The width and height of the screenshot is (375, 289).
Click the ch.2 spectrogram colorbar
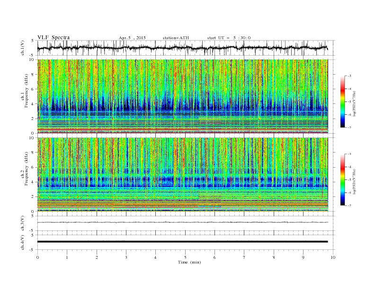(342, 179)
